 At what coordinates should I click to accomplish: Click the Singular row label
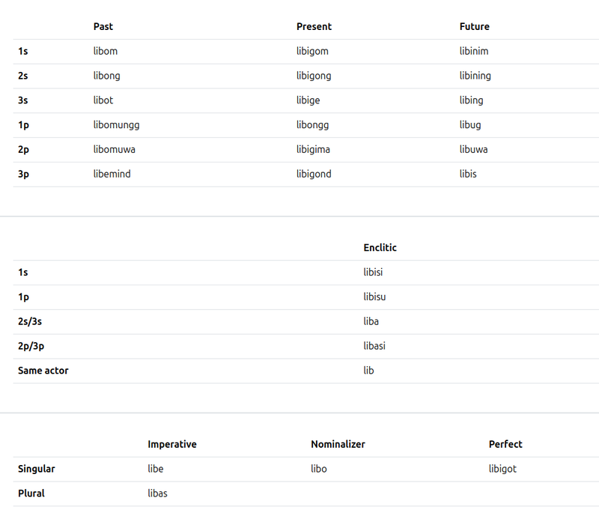point(37,470)
